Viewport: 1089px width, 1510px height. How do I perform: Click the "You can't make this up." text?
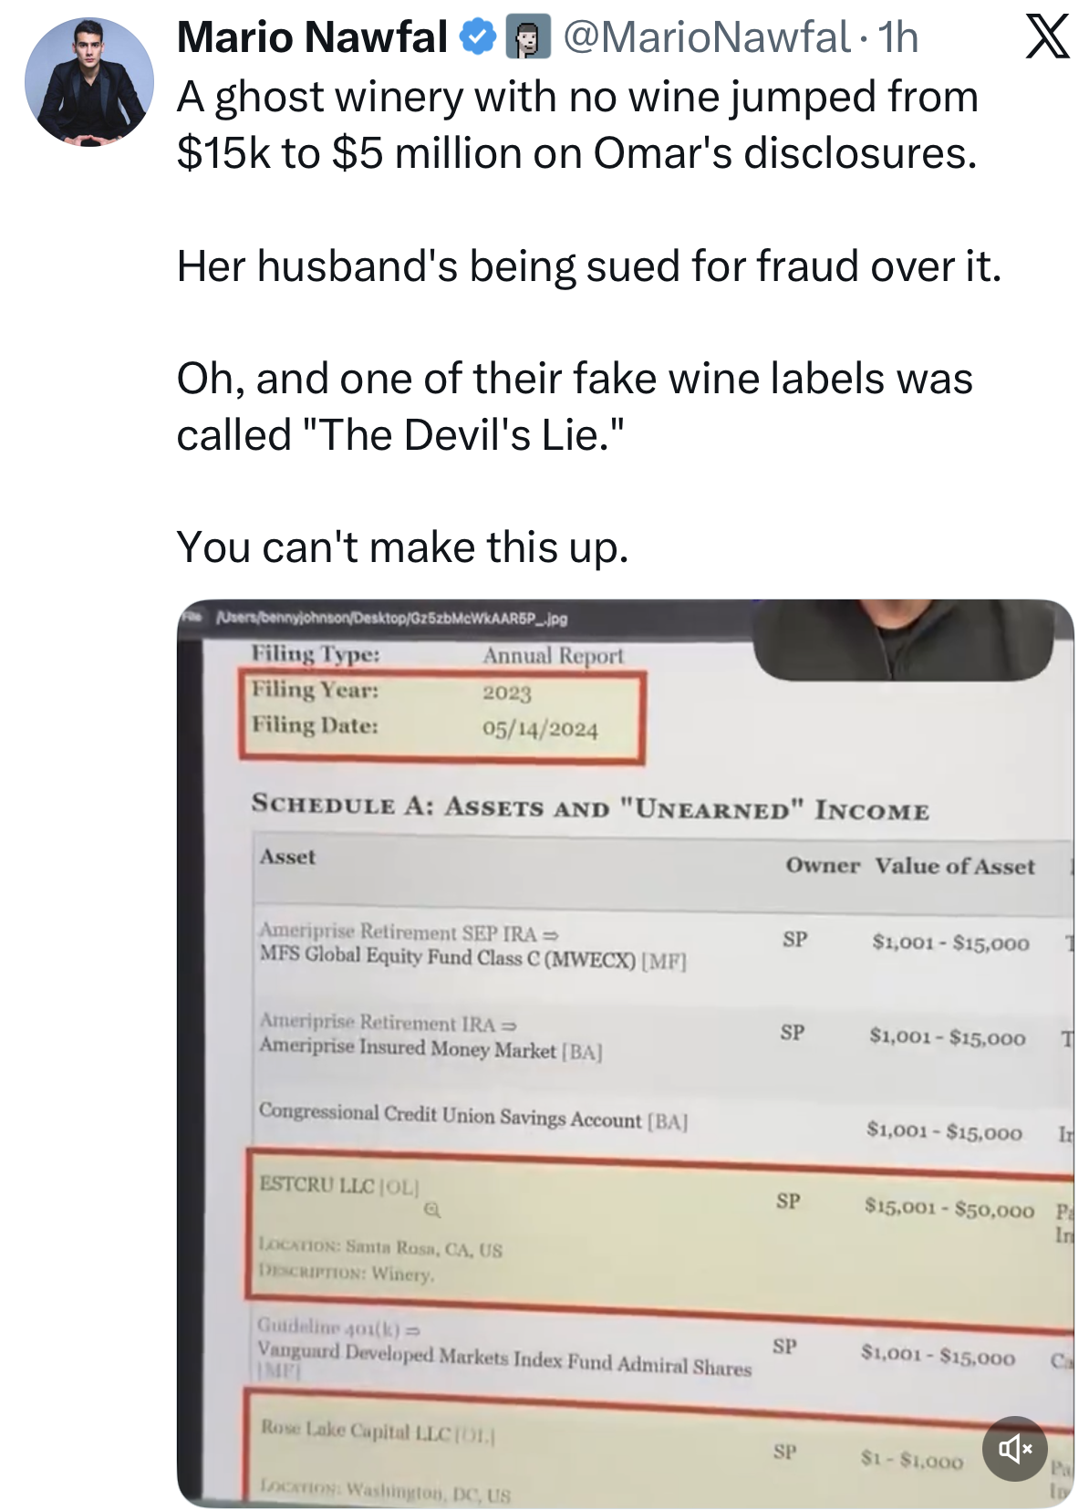pos(402,547)
